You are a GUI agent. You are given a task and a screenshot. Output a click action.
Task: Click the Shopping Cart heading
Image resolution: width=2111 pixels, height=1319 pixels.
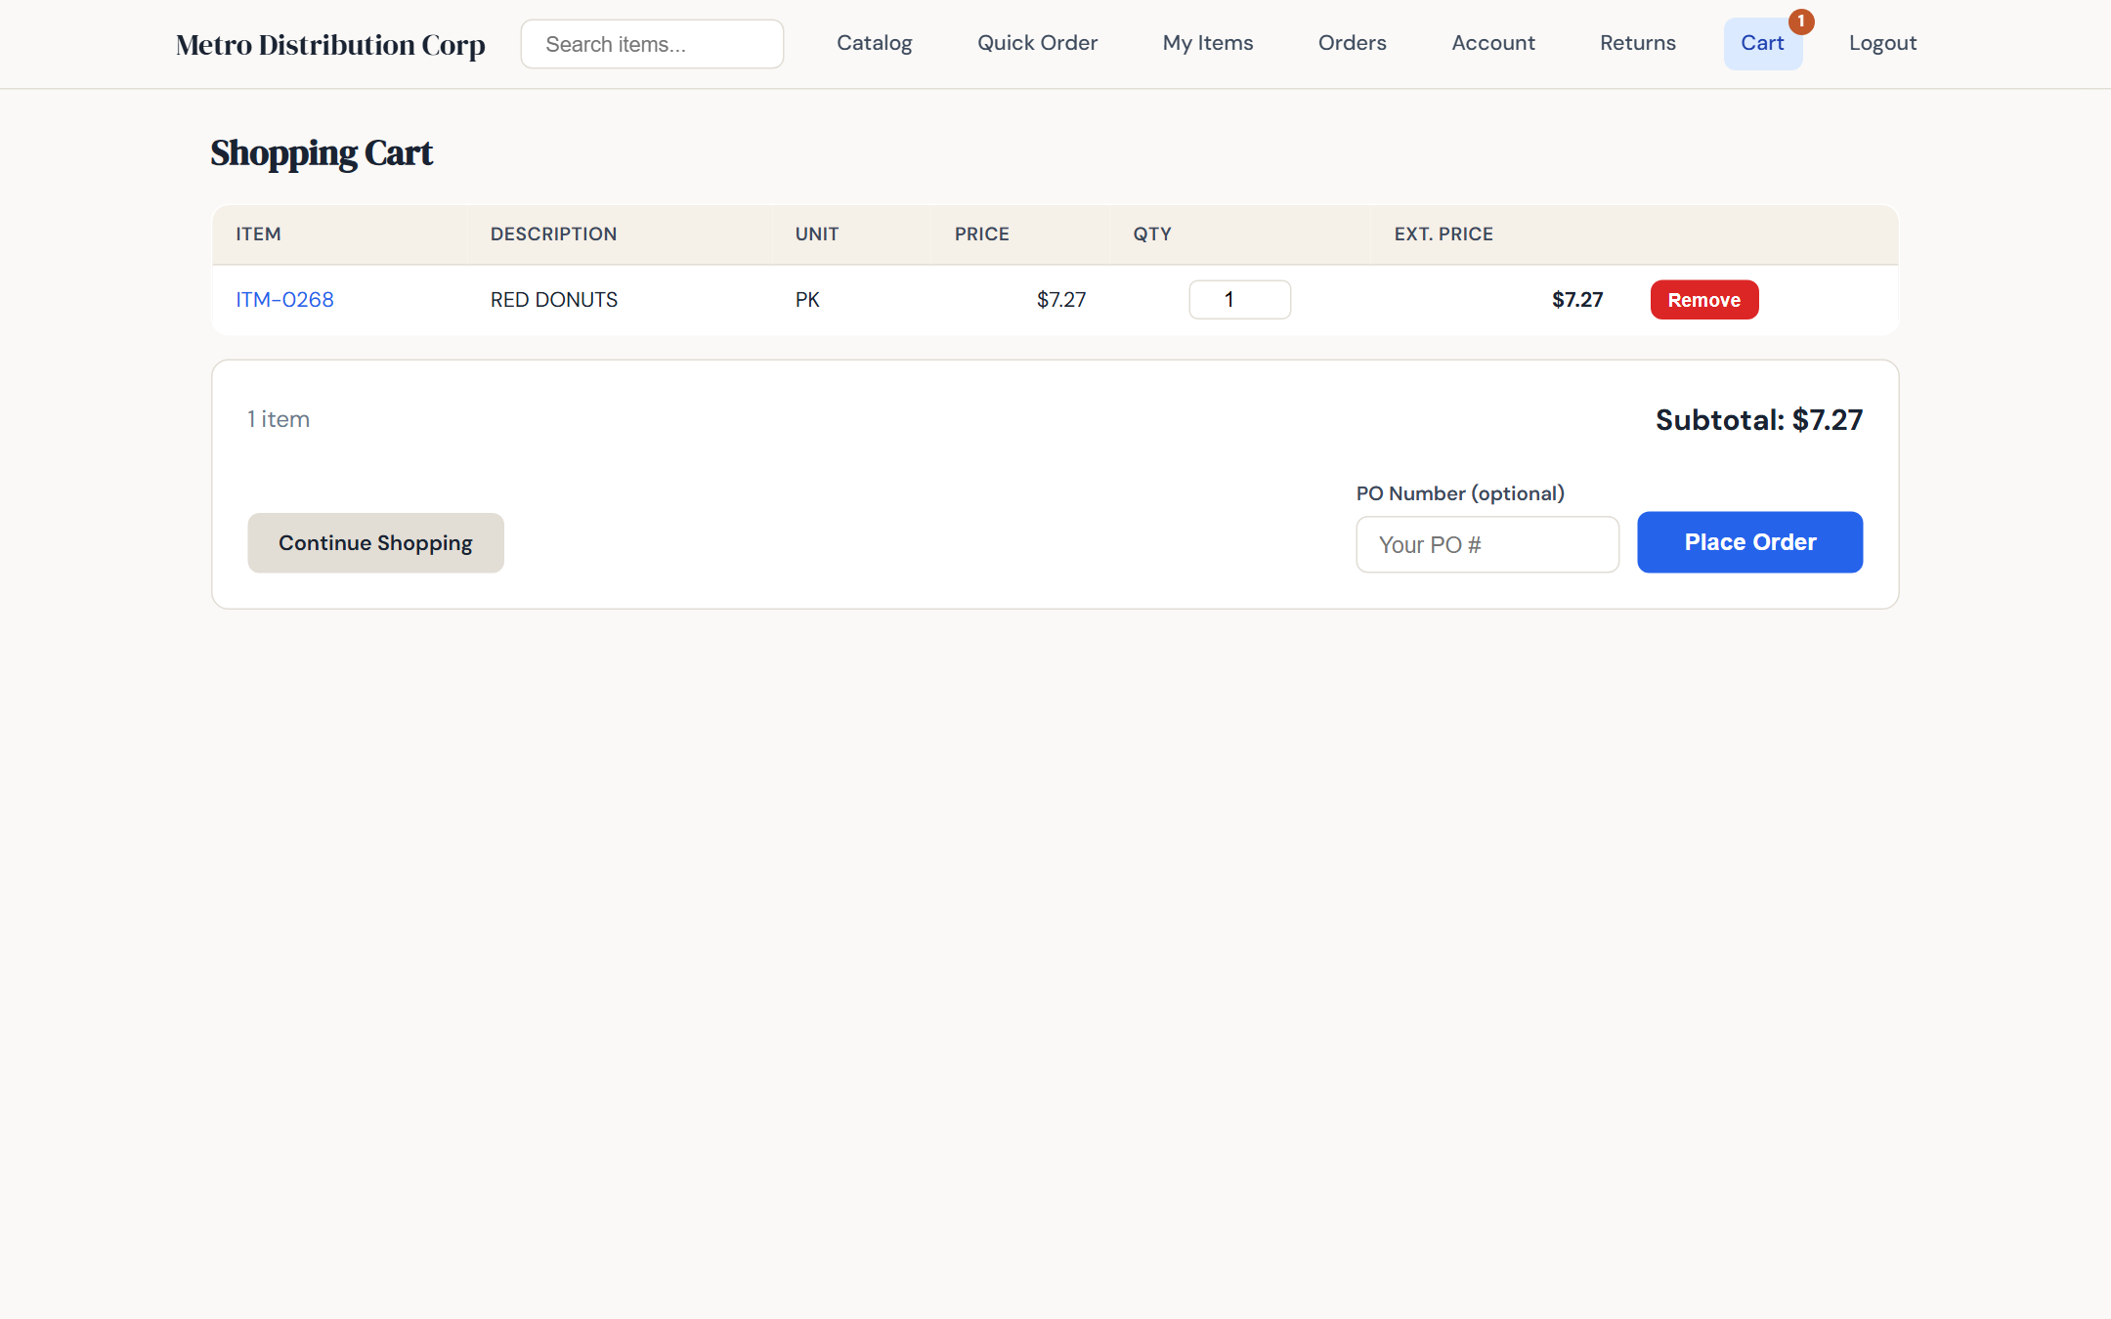tap(322, 152)
